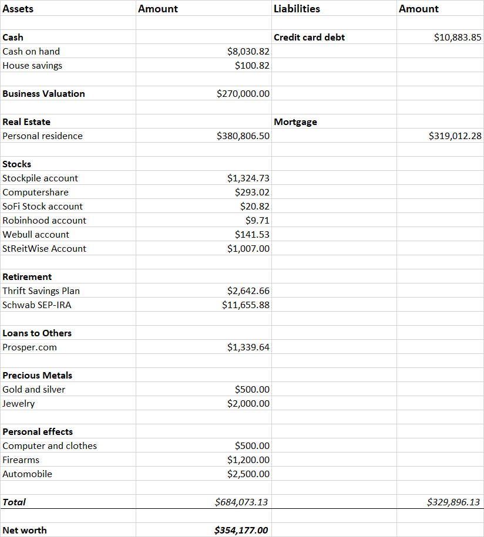Click the Jewelry row label

tap(19, 403)
